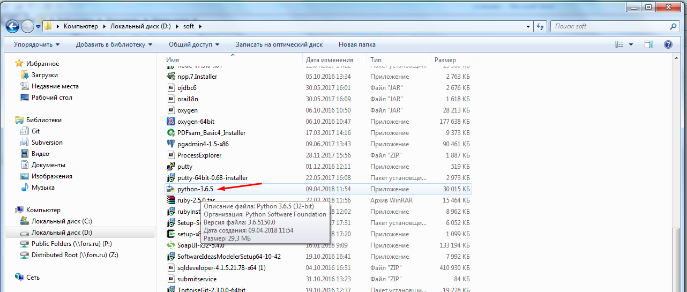Change the view with the views button
This screenshot has height=292, width=687.
coord(620,44)
